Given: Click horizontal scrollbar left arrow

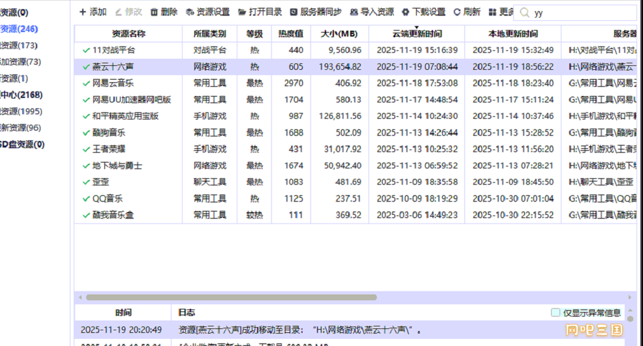Looking at the screenshot, I should [x=80, y=297].
